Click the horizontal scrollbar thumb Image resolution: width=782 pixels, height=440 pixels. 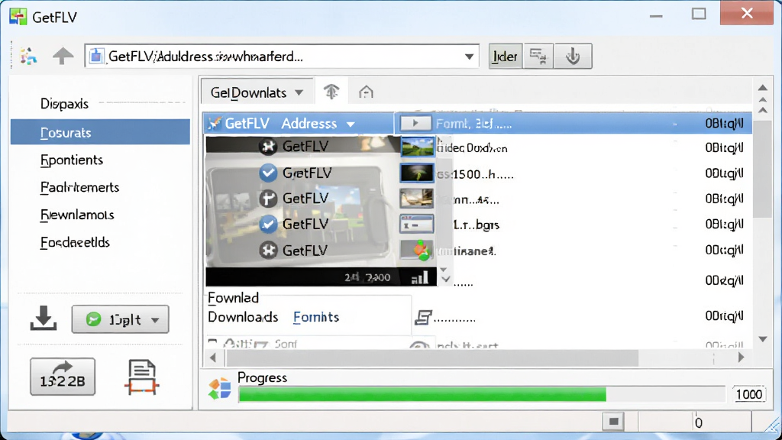[432, 357]
